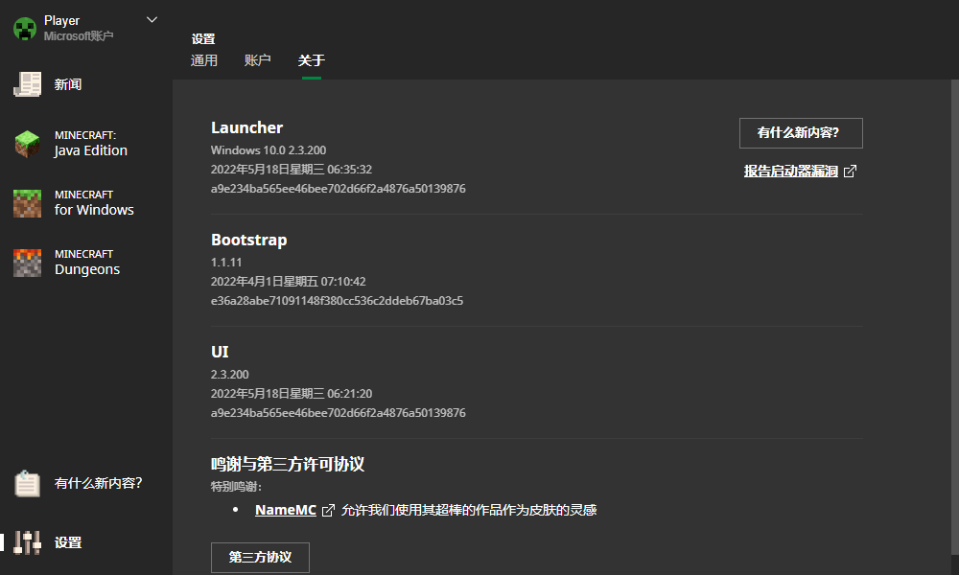Switch to the 账户 tab
The image size is (959, 575).
[x=257, y=60]
